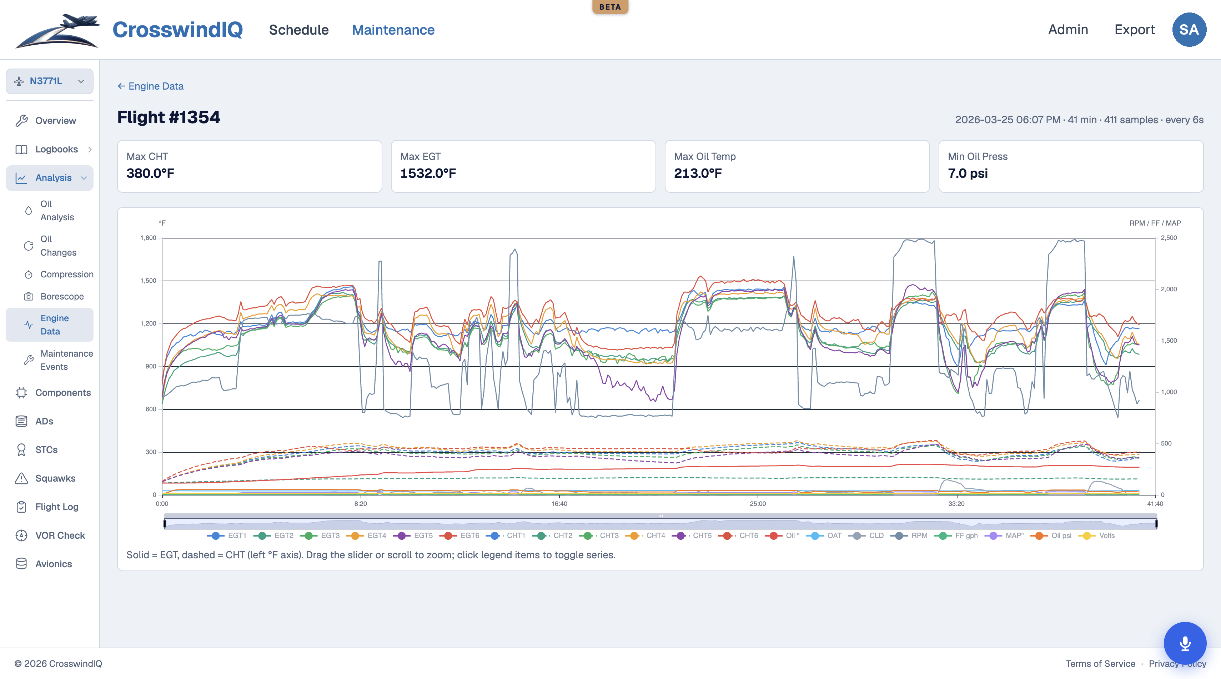This screenshot has width=1221, height=679.
Task: Click the Logbooks book icon
Action: pos(21,149)
